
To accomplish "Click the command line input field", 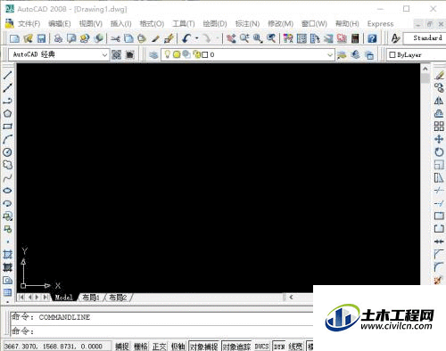I will 162,331.
